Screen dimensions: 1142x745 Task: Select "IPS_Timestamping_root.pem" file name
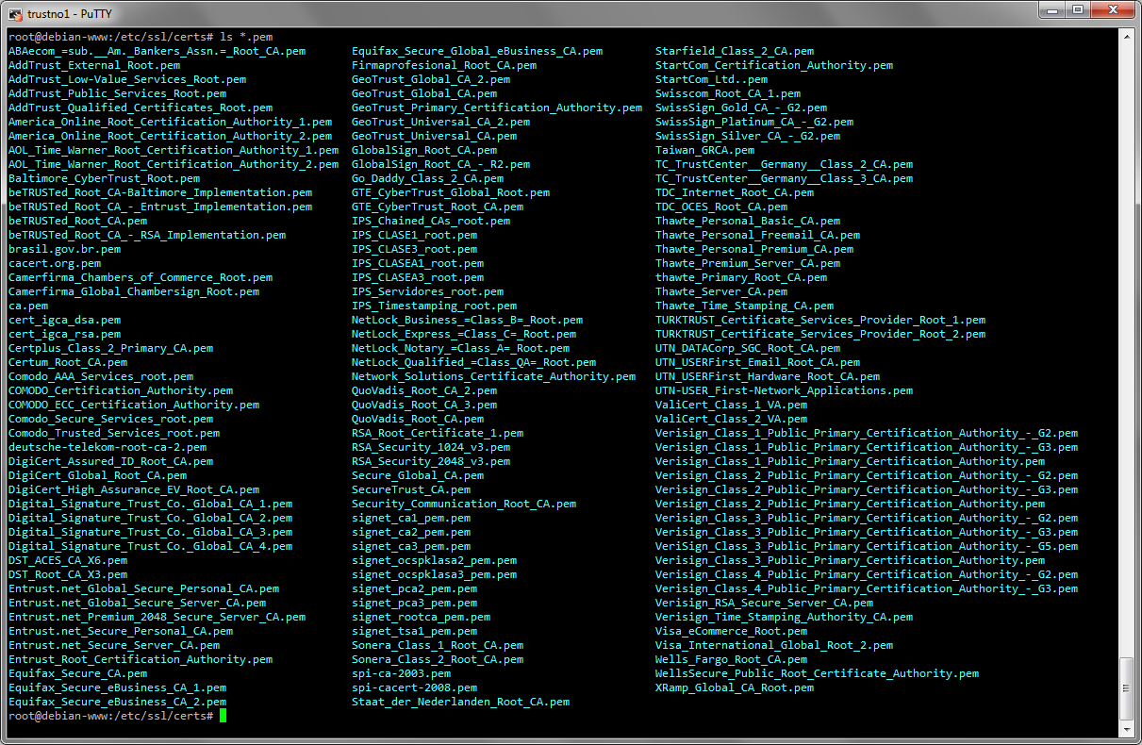(435, 306)
